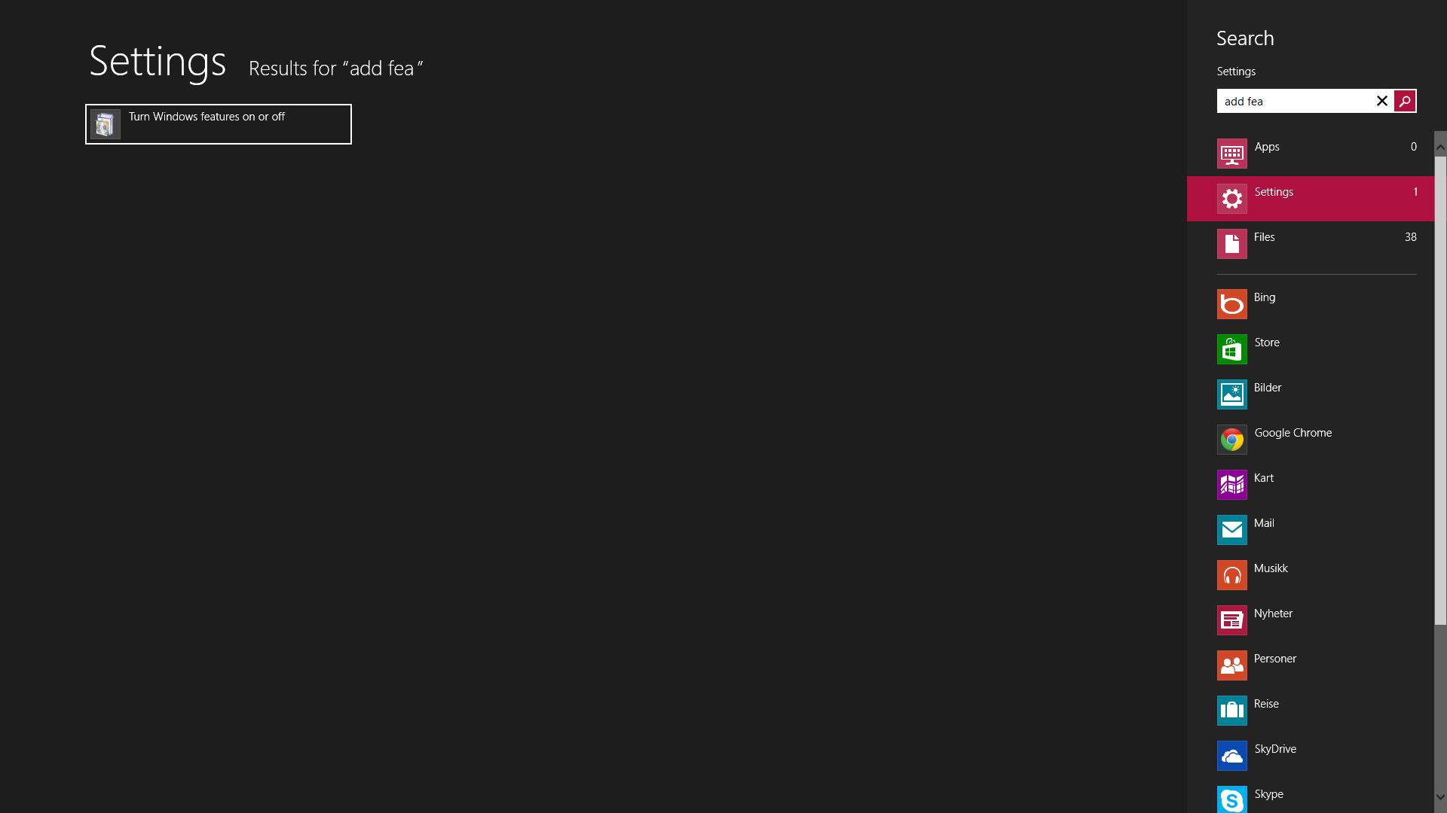Select the Skype app icon
The height and width of the screenshot is (813, 1447).
pyautogui.click(x=1231, y=799)
